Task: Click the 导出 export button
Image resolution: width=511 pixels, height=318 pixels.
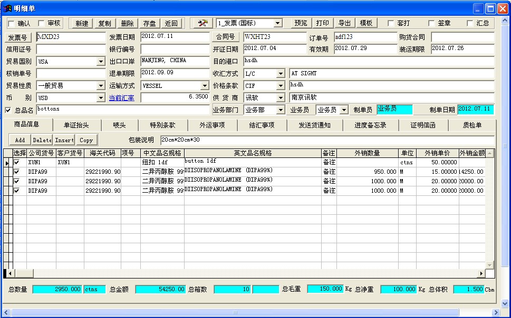Action: click(345, 23)
